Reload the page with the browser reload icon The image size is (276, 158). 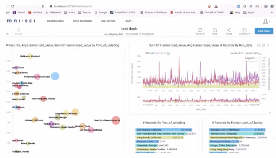coord(12,6)
